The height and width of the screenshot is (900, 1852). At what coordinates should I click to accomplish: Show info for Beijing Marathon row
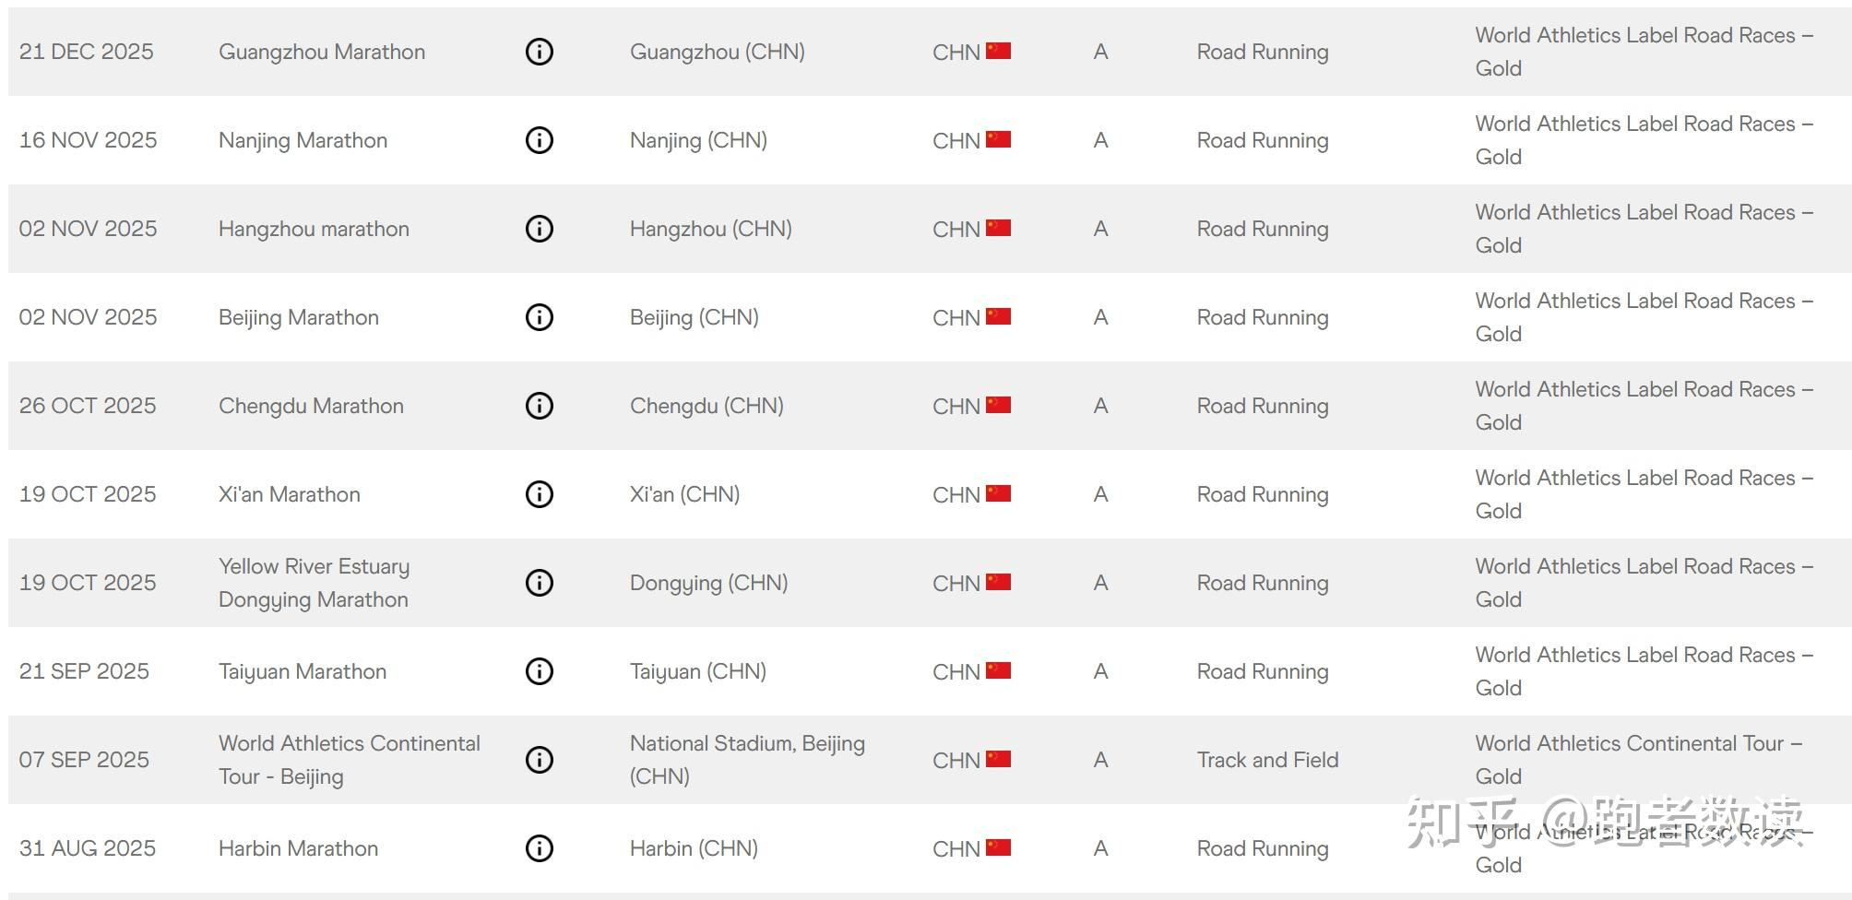point(539,317)
